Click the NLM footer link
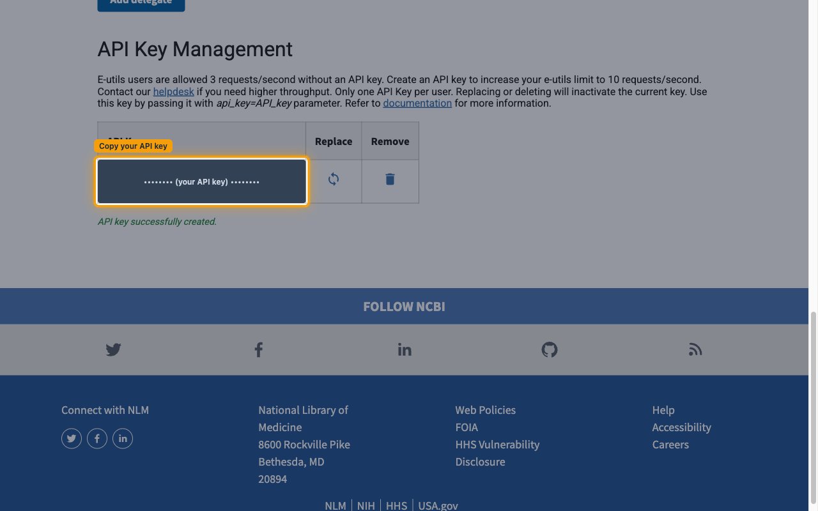 (x=336, y=505)
